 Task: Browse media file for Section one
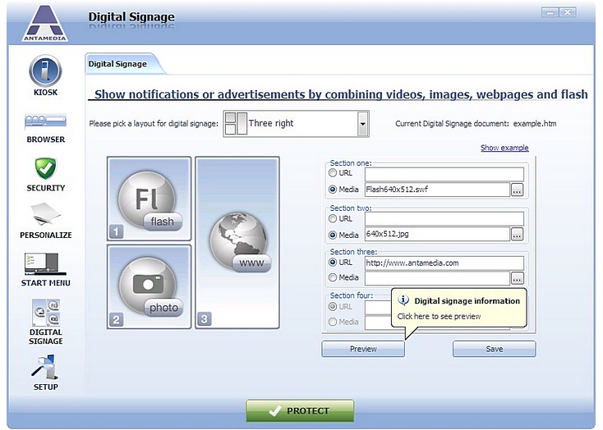tap(517, 190)
